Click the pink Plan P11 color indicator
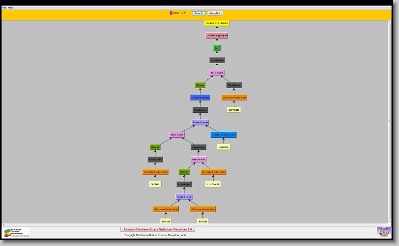This screenshot has width=399, height=246. click(171, 13)
